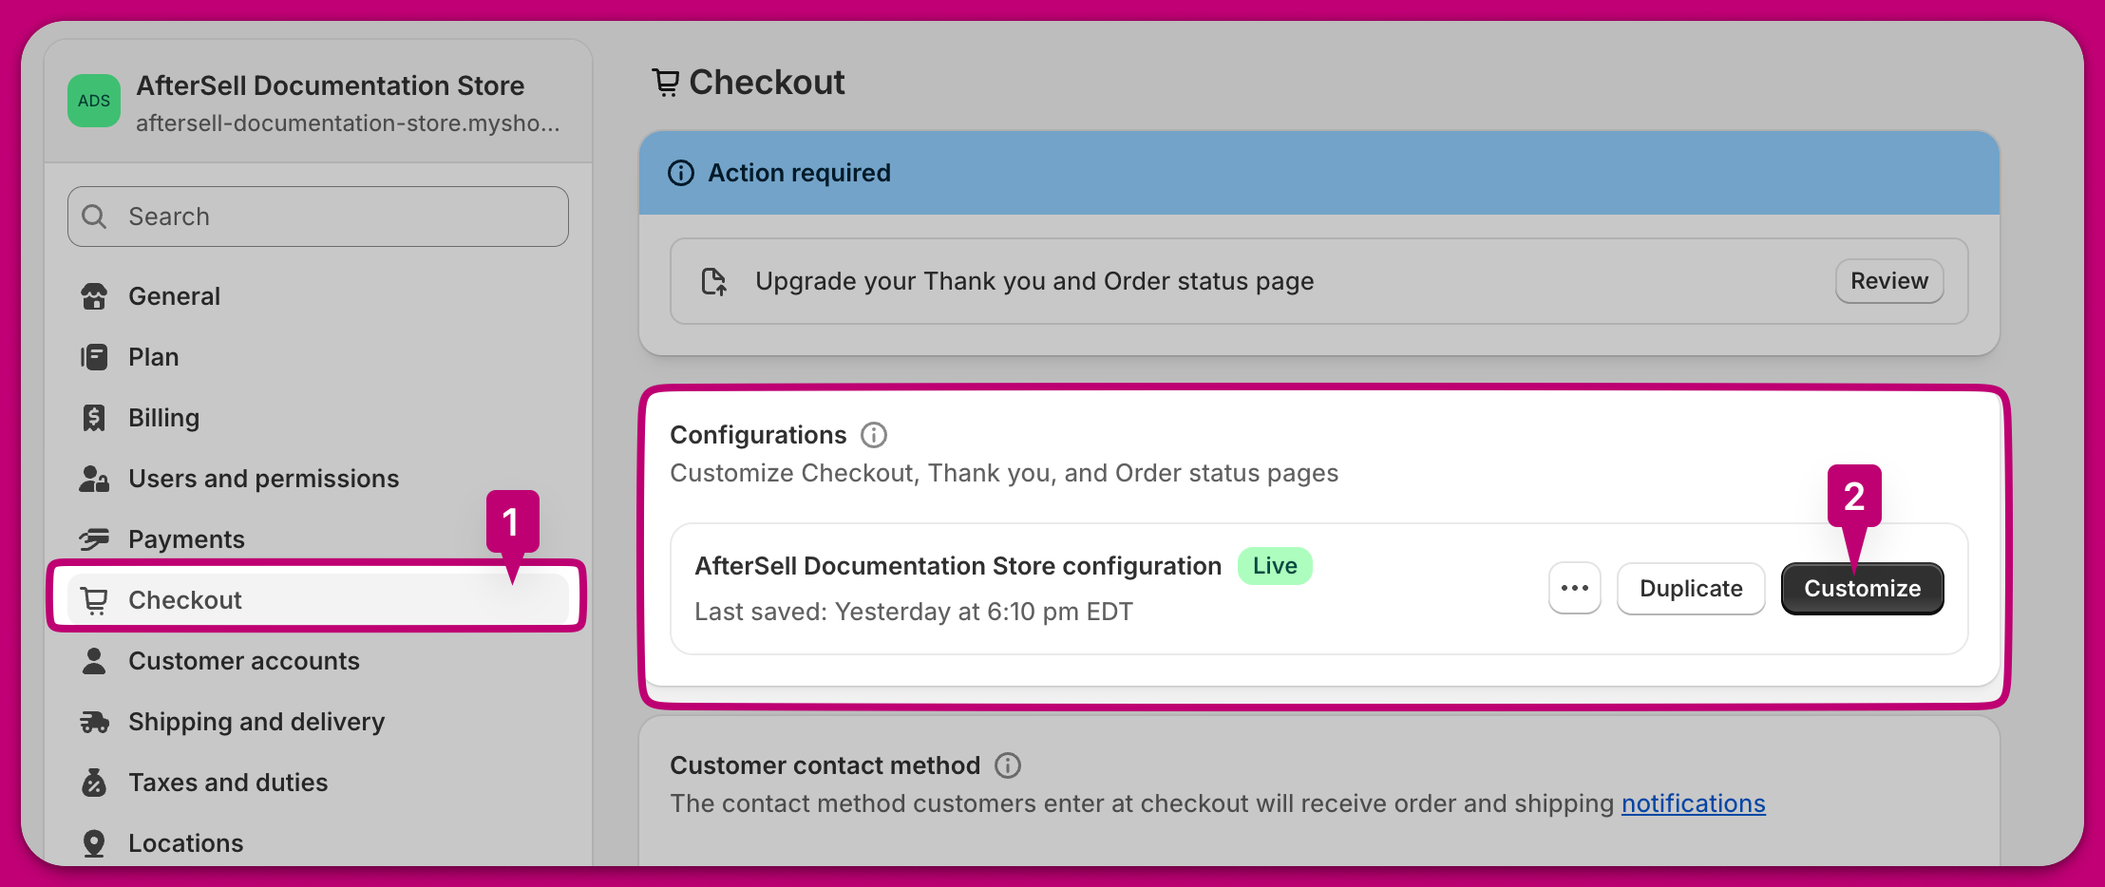Click the Review button
The width and height of the screenshot is (2105, 887).
coord(1889,281)
